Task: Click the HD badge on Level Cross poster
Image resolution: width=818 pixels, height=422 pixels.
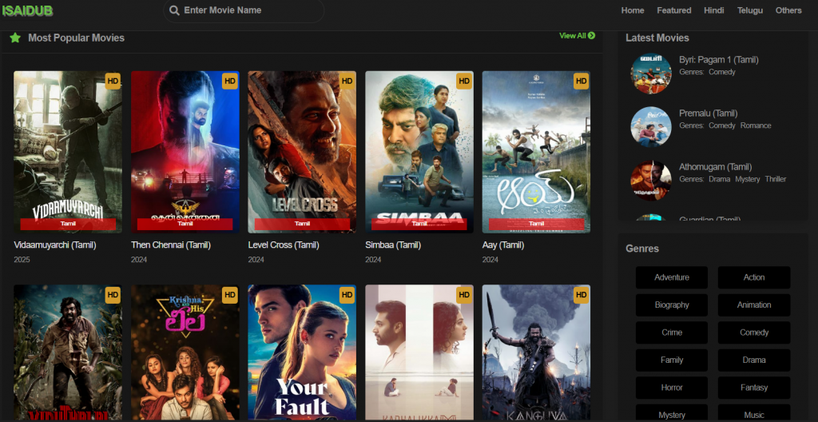Action: coord(347,81)
